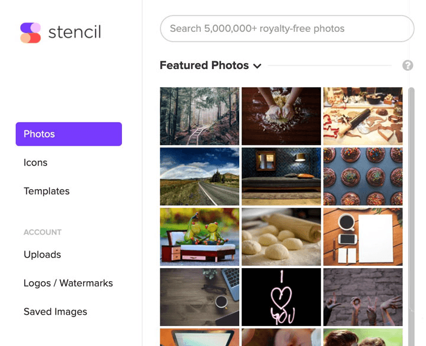Choose the hands kneading dough photo
This screenshot has height=346, width=426.
(x=281, y=116)
